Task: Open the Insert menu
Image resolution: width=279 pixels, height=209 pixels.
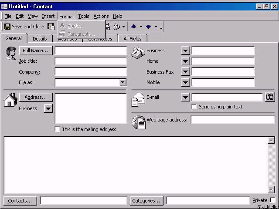Action: pos(48,16)
